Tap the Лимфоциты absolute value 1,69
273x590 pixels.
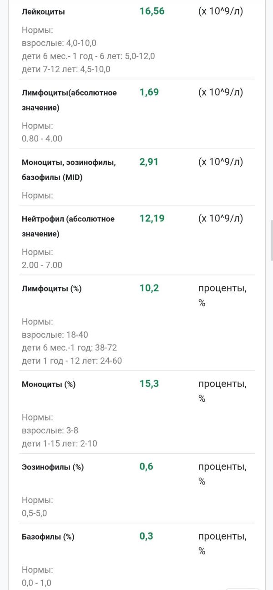point(149,92)
